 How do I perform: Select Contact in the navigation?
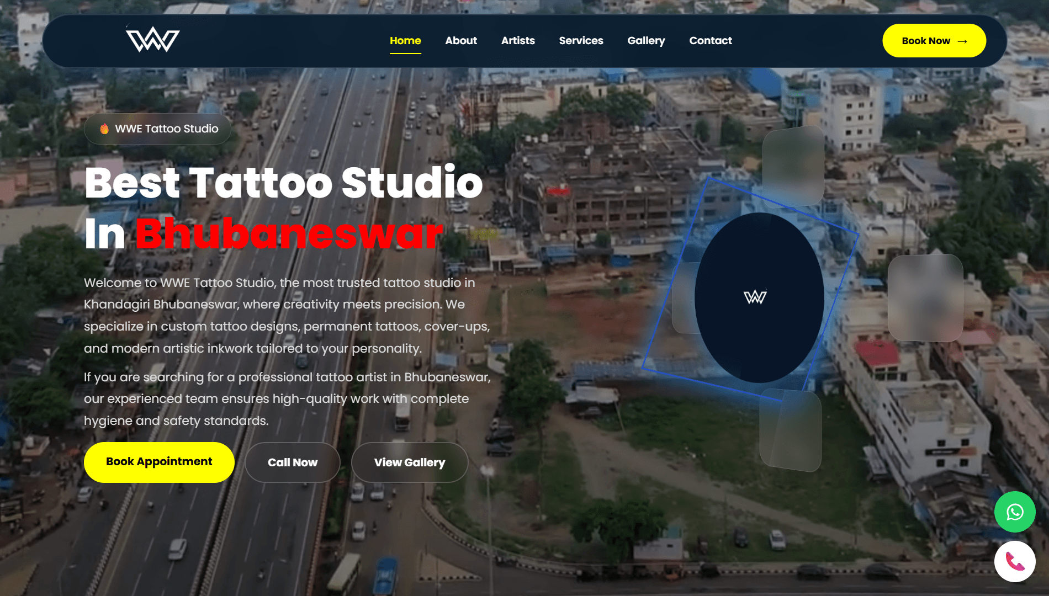point(711,41)
